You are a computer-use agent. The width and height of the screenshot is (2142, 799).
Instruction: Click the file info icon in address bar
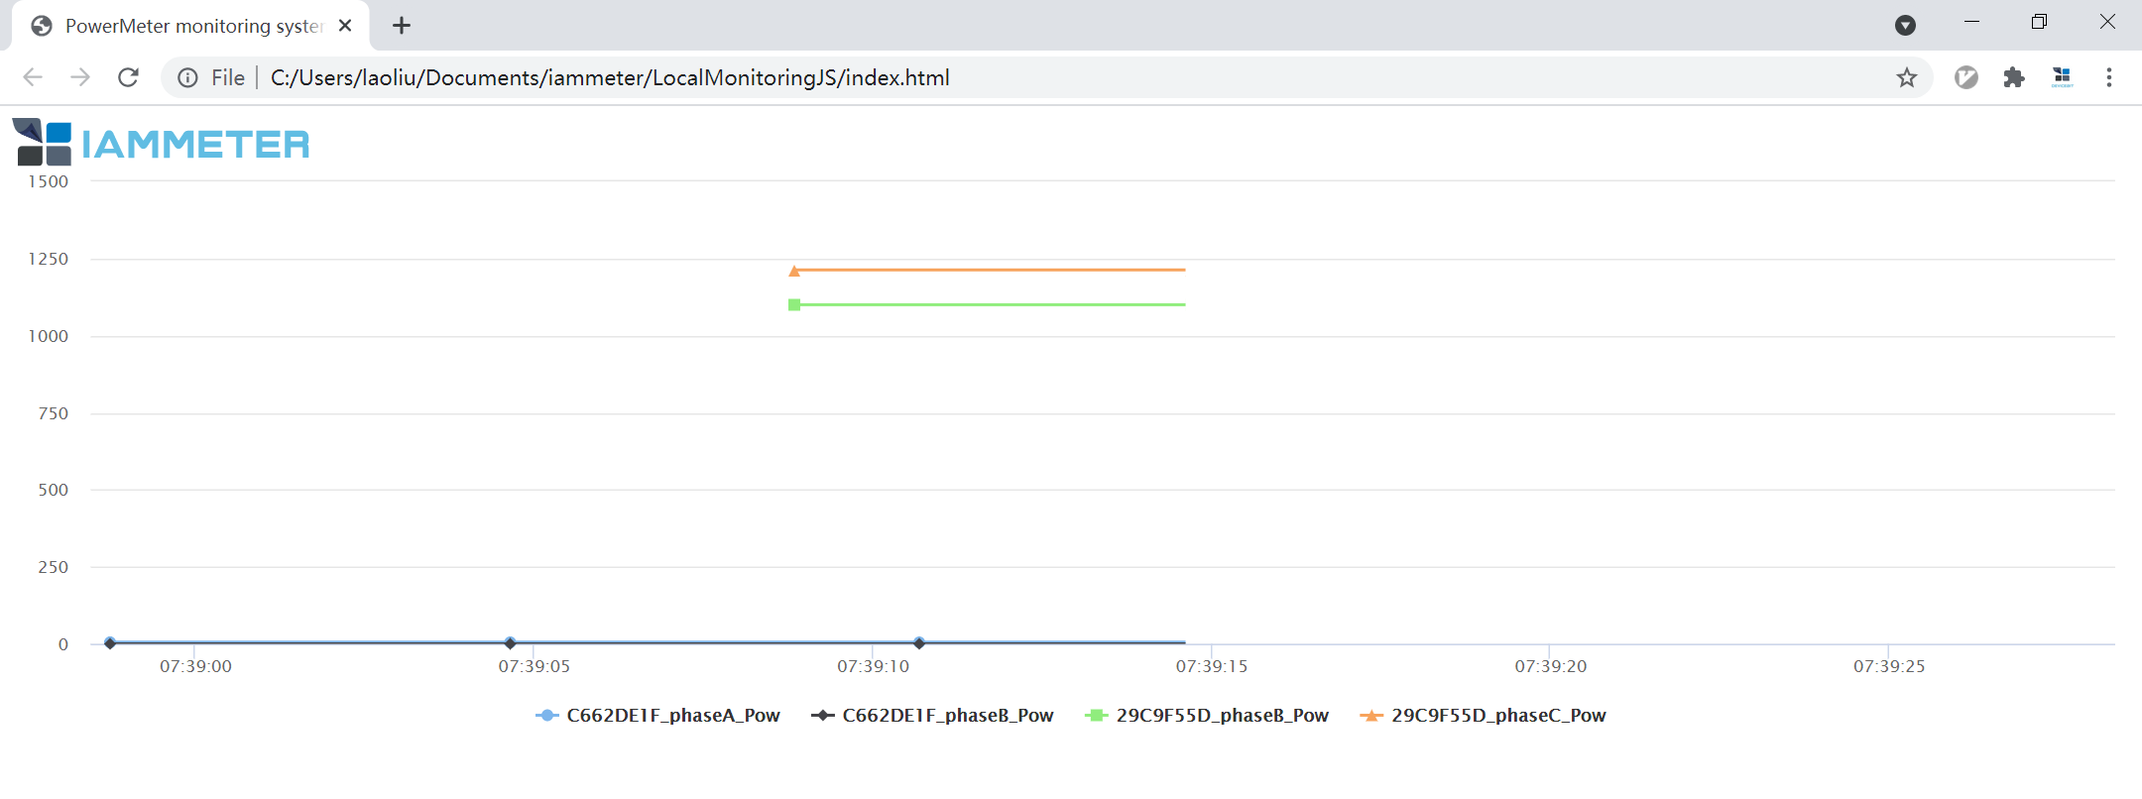tap(187, 77)
